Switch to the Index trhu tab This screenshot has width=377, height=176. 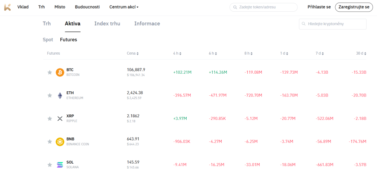(107, 23)
